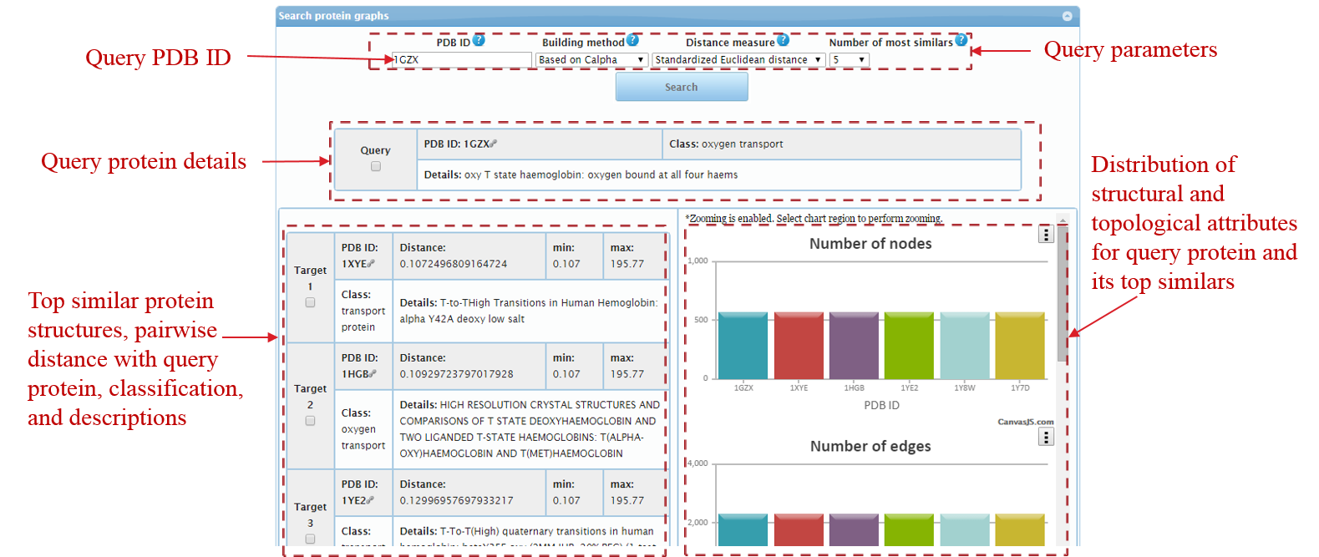Expand the Distance measure dropdown
The image size is (1319, 557).
point(738,60)
